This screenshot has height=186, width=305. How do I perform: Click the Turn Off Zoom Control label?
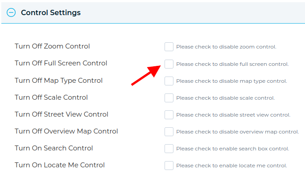pyautogui.click(x=52, y=46)
